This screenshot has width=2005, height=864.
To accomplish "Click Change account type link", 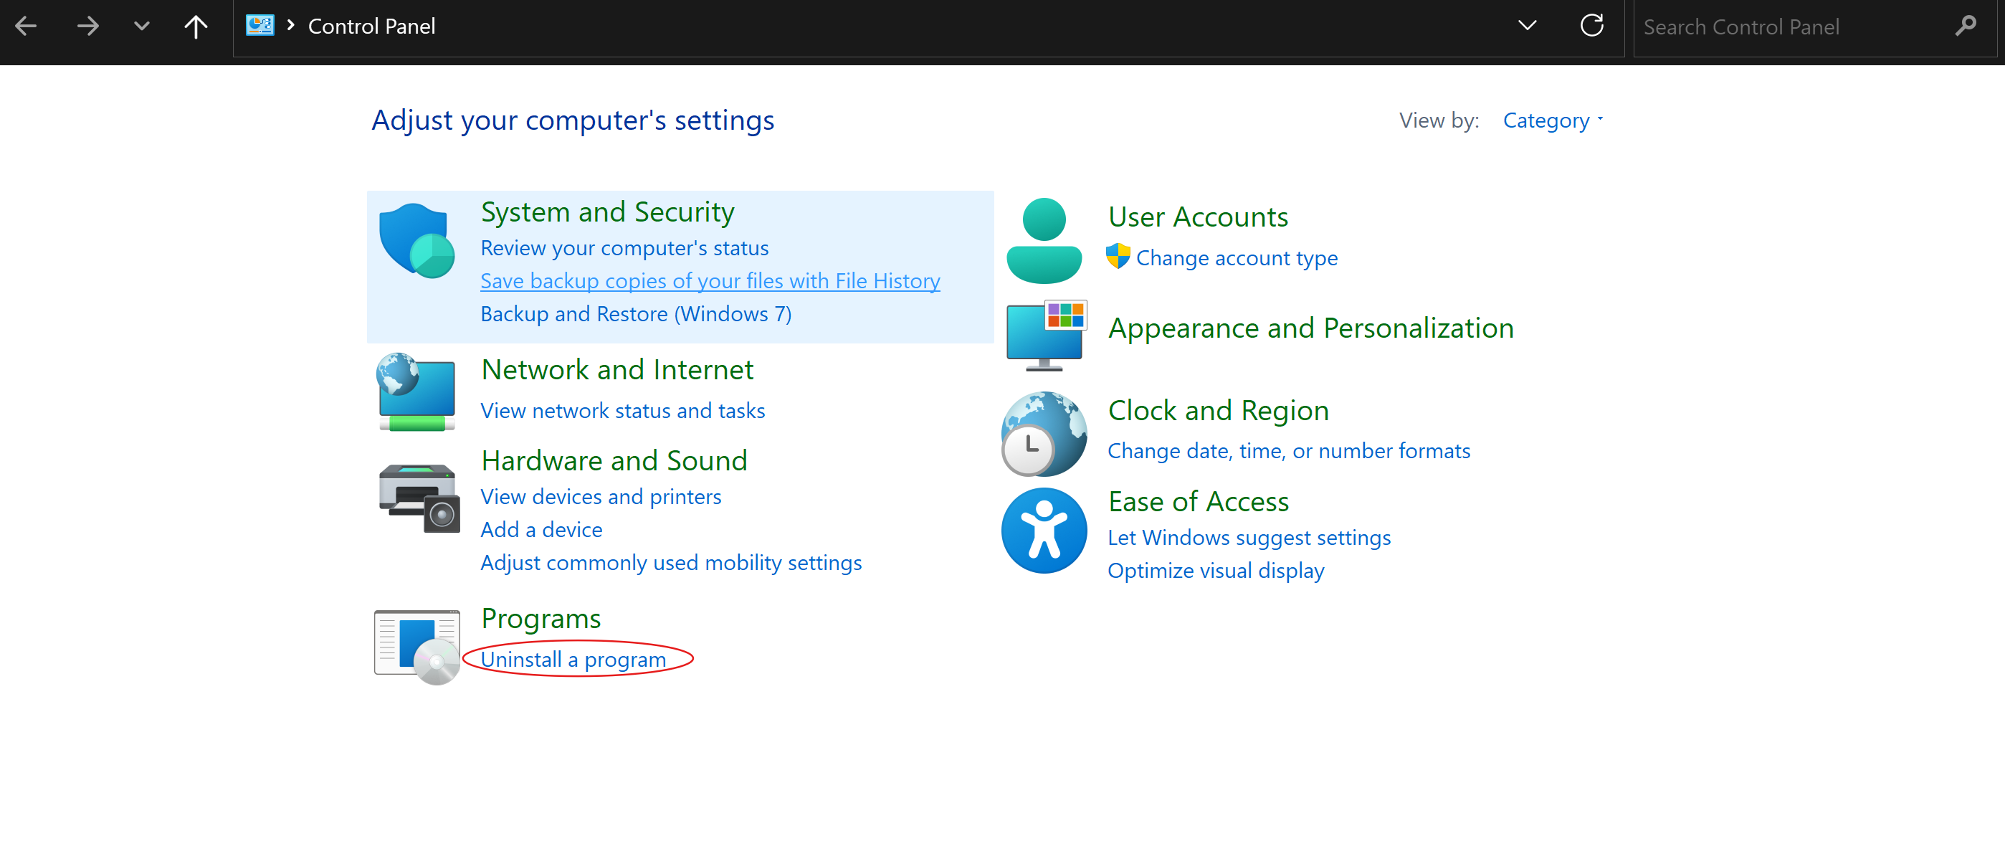I will [1236, 257].
